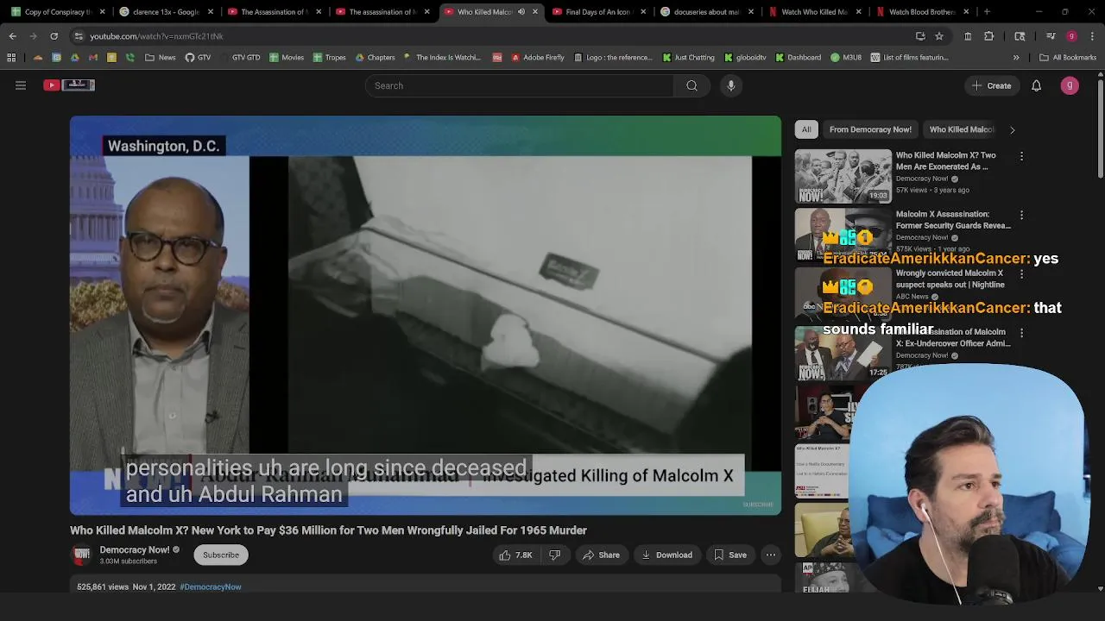This screenshot has width=1105, height=621.
Task: Open the Chrome profile avatar
Action: (1071, 36)
